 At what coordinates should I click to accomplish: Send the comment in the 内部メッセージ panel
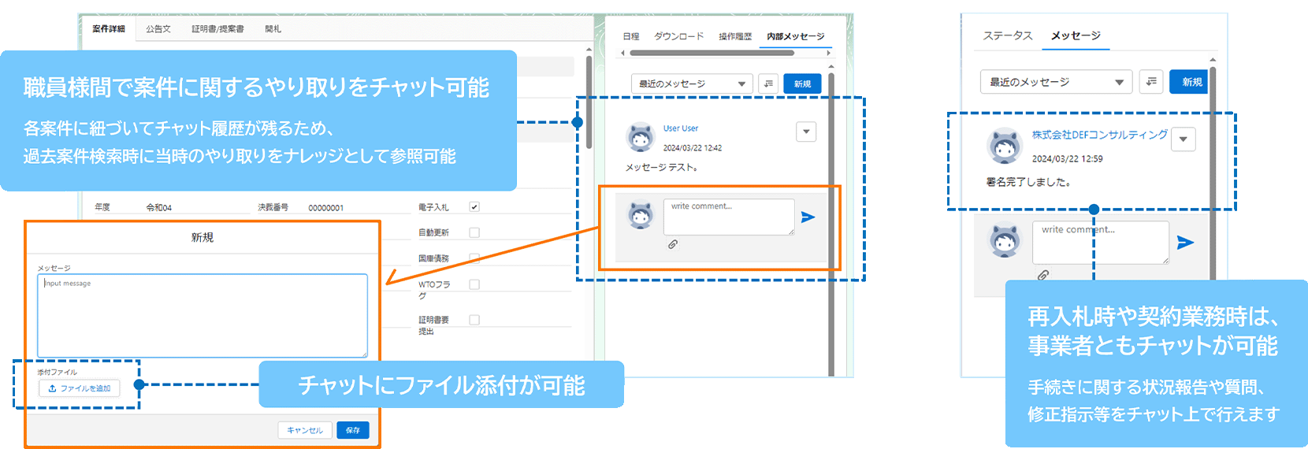[808, 217]
